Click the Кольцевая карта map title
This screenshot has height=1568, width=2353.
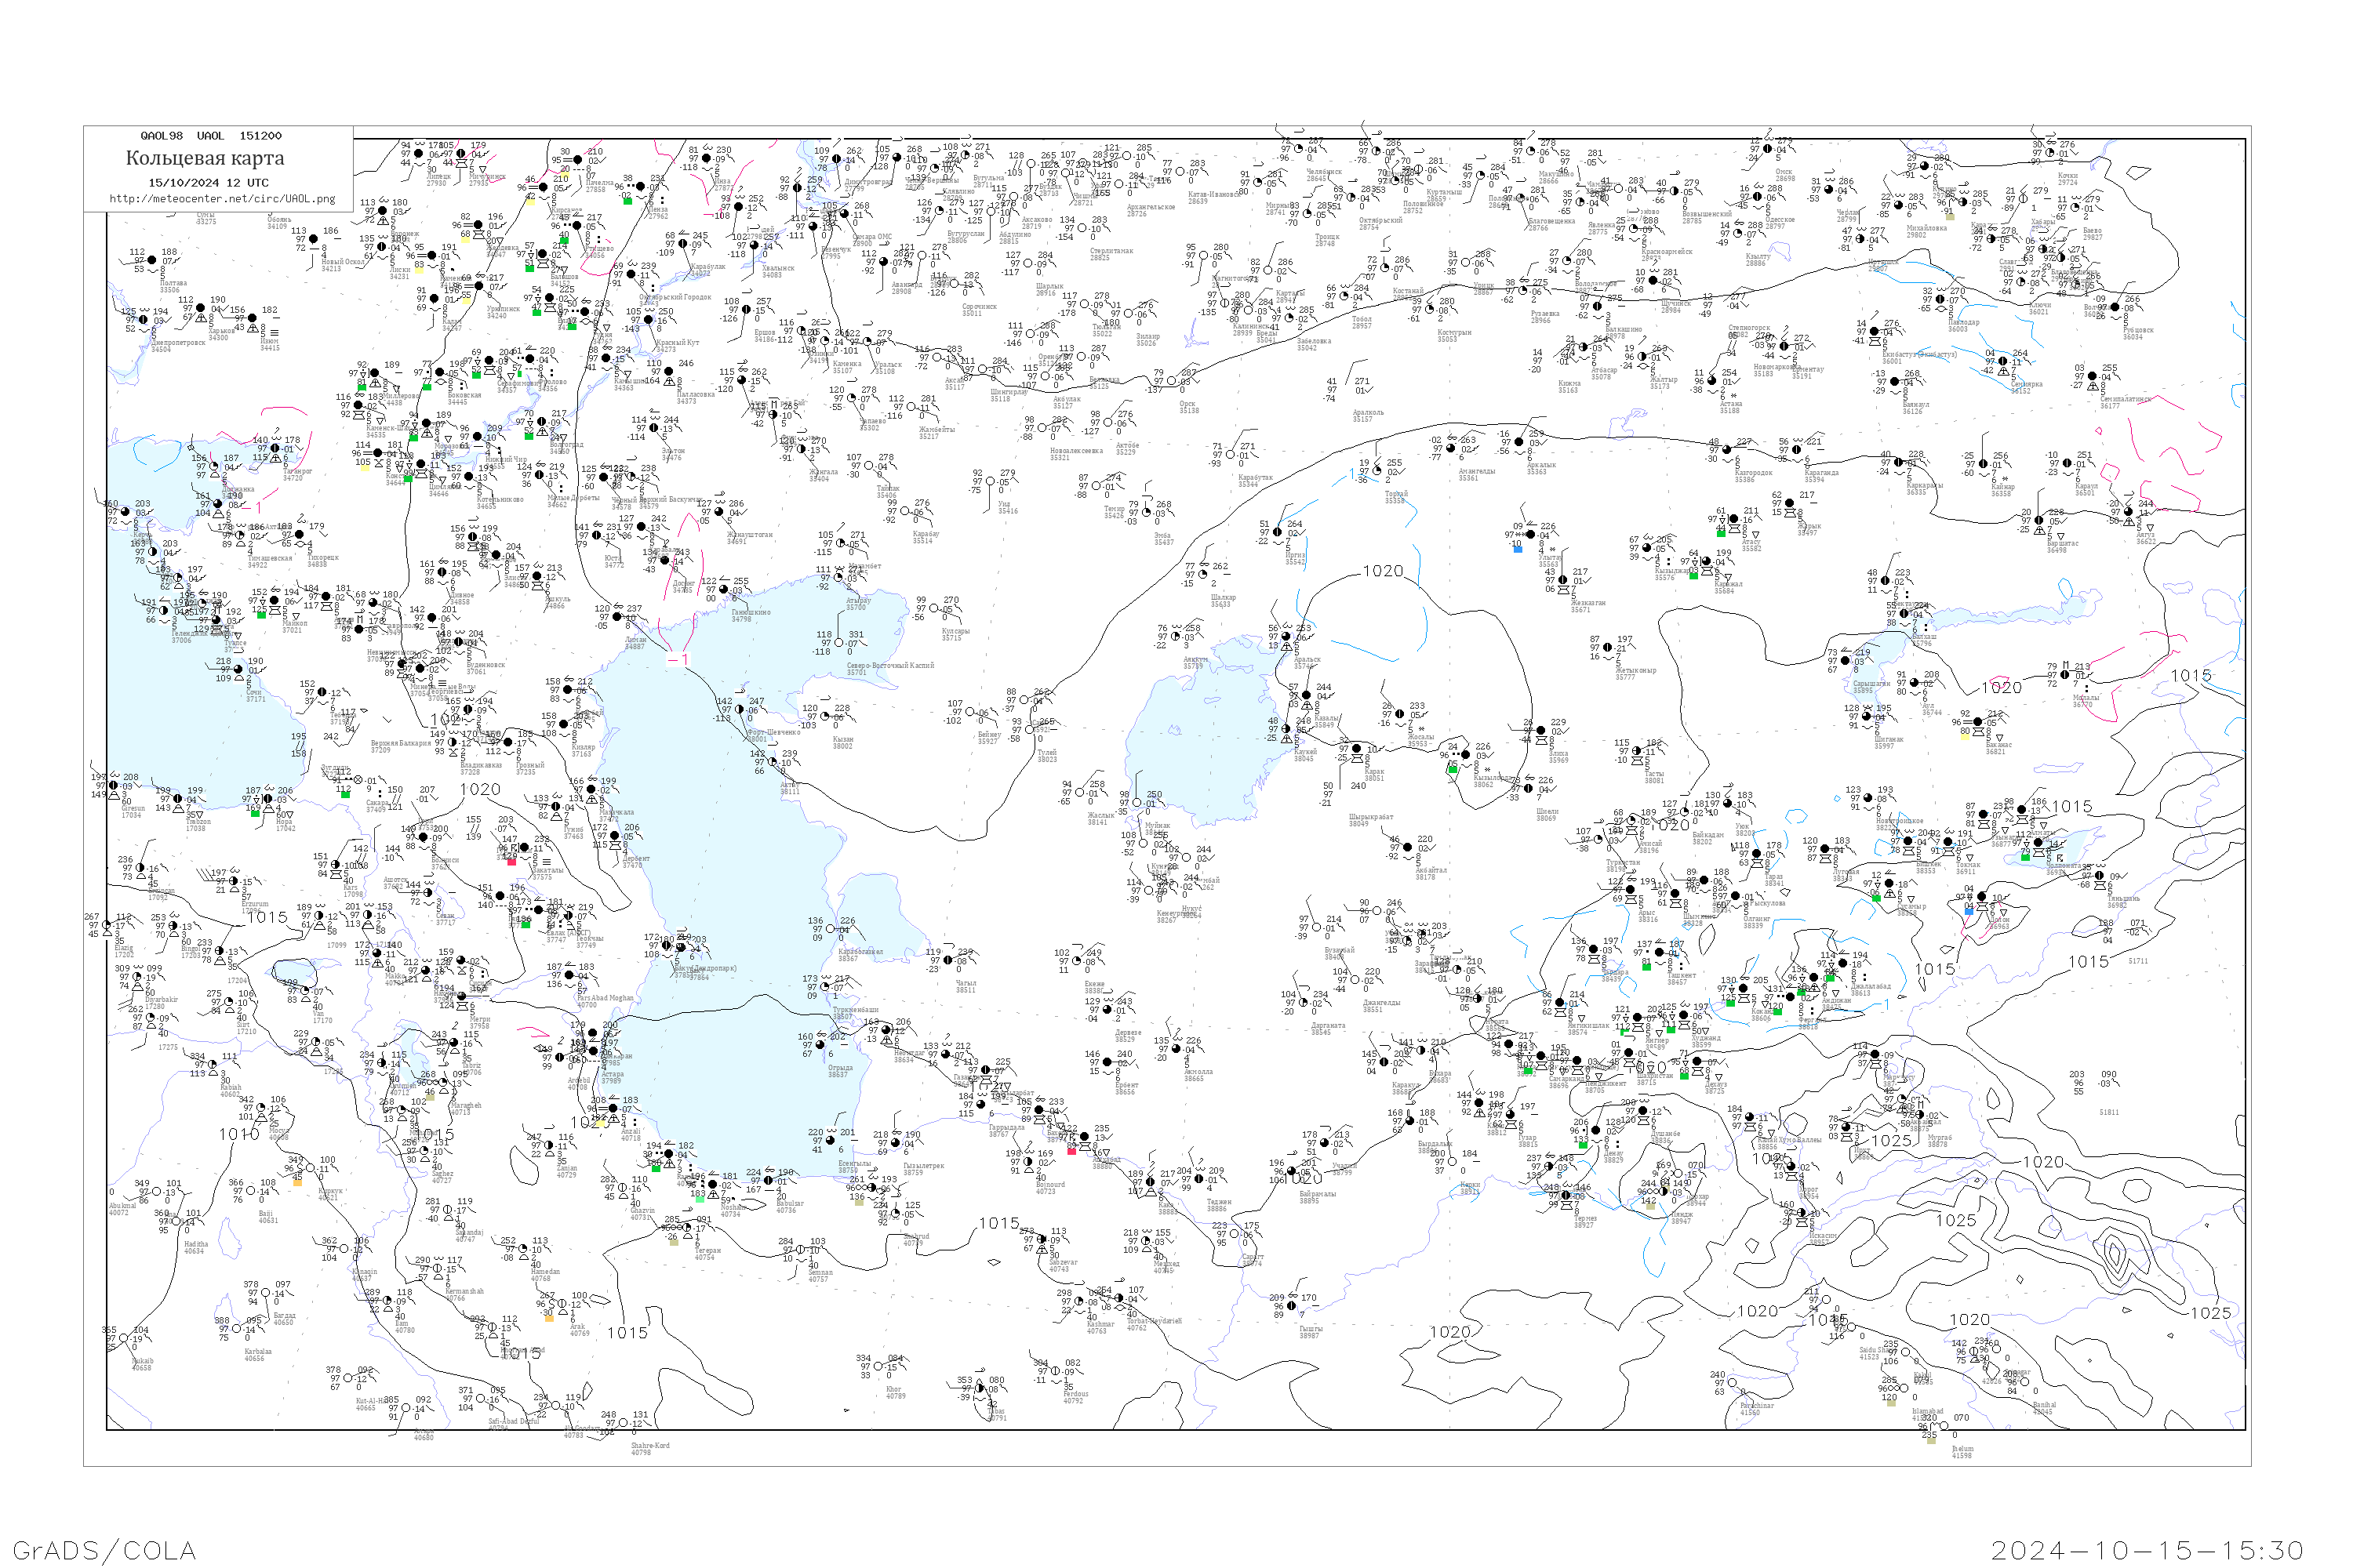tap(205, 158)
